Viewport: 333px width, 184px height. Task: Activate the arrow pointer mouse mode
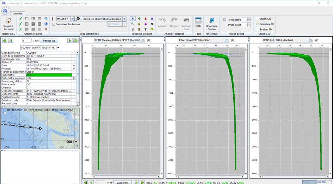[133, 19]
